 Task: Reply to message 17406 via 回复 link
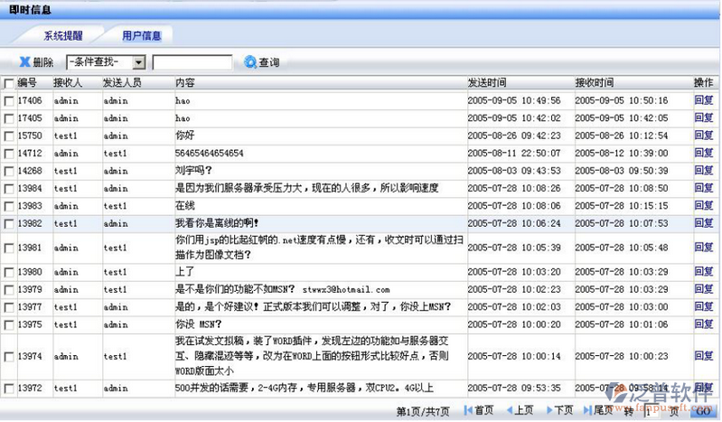pos(703,101)
